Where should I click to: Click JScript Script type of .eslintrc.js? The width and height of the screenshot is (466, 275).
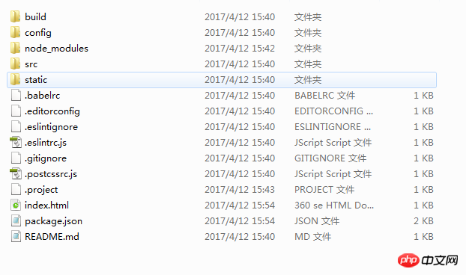[x=333, y=143]
